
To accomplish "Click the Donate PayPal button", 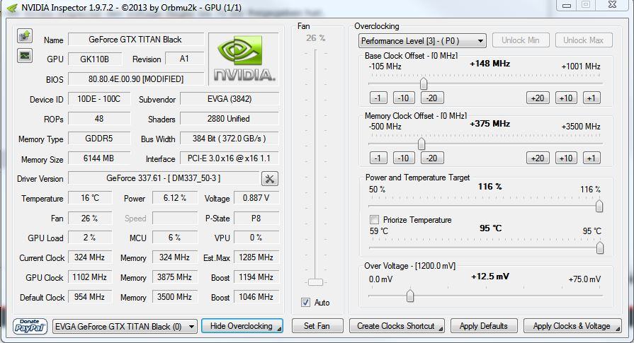I will 30,326.
